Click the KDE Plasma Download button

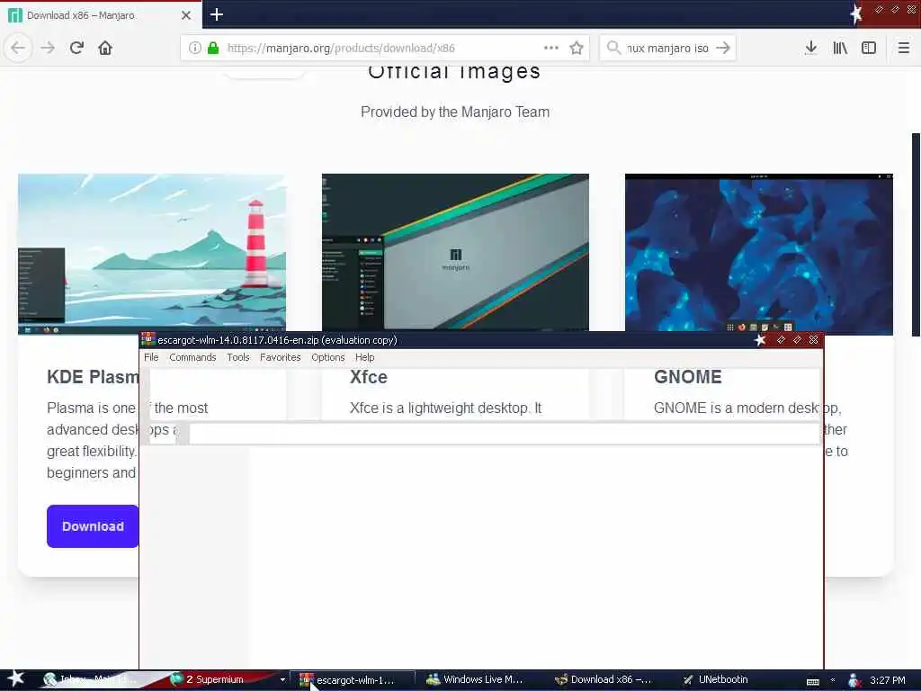click(93, 525)
